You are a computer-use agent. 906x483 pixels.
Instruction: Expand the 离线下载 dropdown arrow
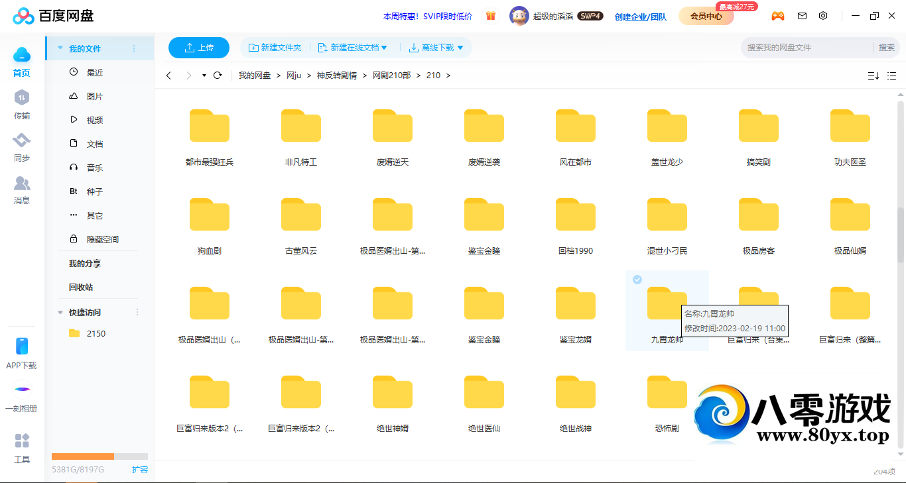click(460, 48)
